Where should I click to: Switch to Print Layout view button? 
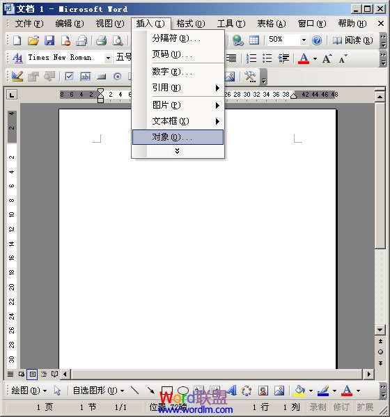(33, 375)
